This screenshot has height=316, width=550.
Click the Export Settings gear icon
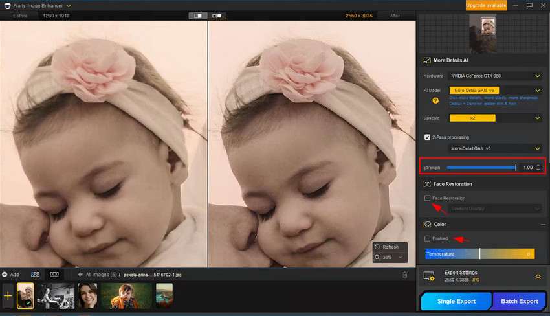429,276
